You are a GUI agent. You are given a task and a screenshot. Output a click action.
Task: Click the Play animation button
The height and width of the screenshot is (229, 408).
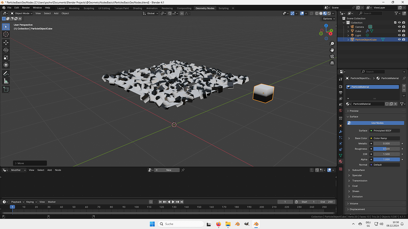tap(173, 202)
